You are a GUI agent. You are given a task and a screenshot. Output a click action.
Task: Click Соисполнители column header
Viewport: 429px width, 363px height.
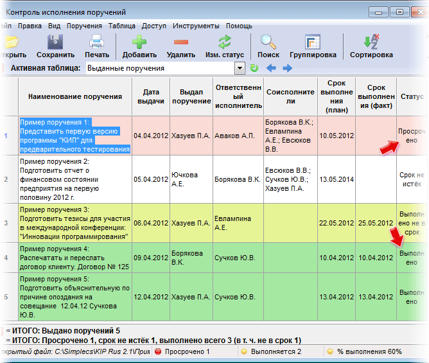[290, 96]
